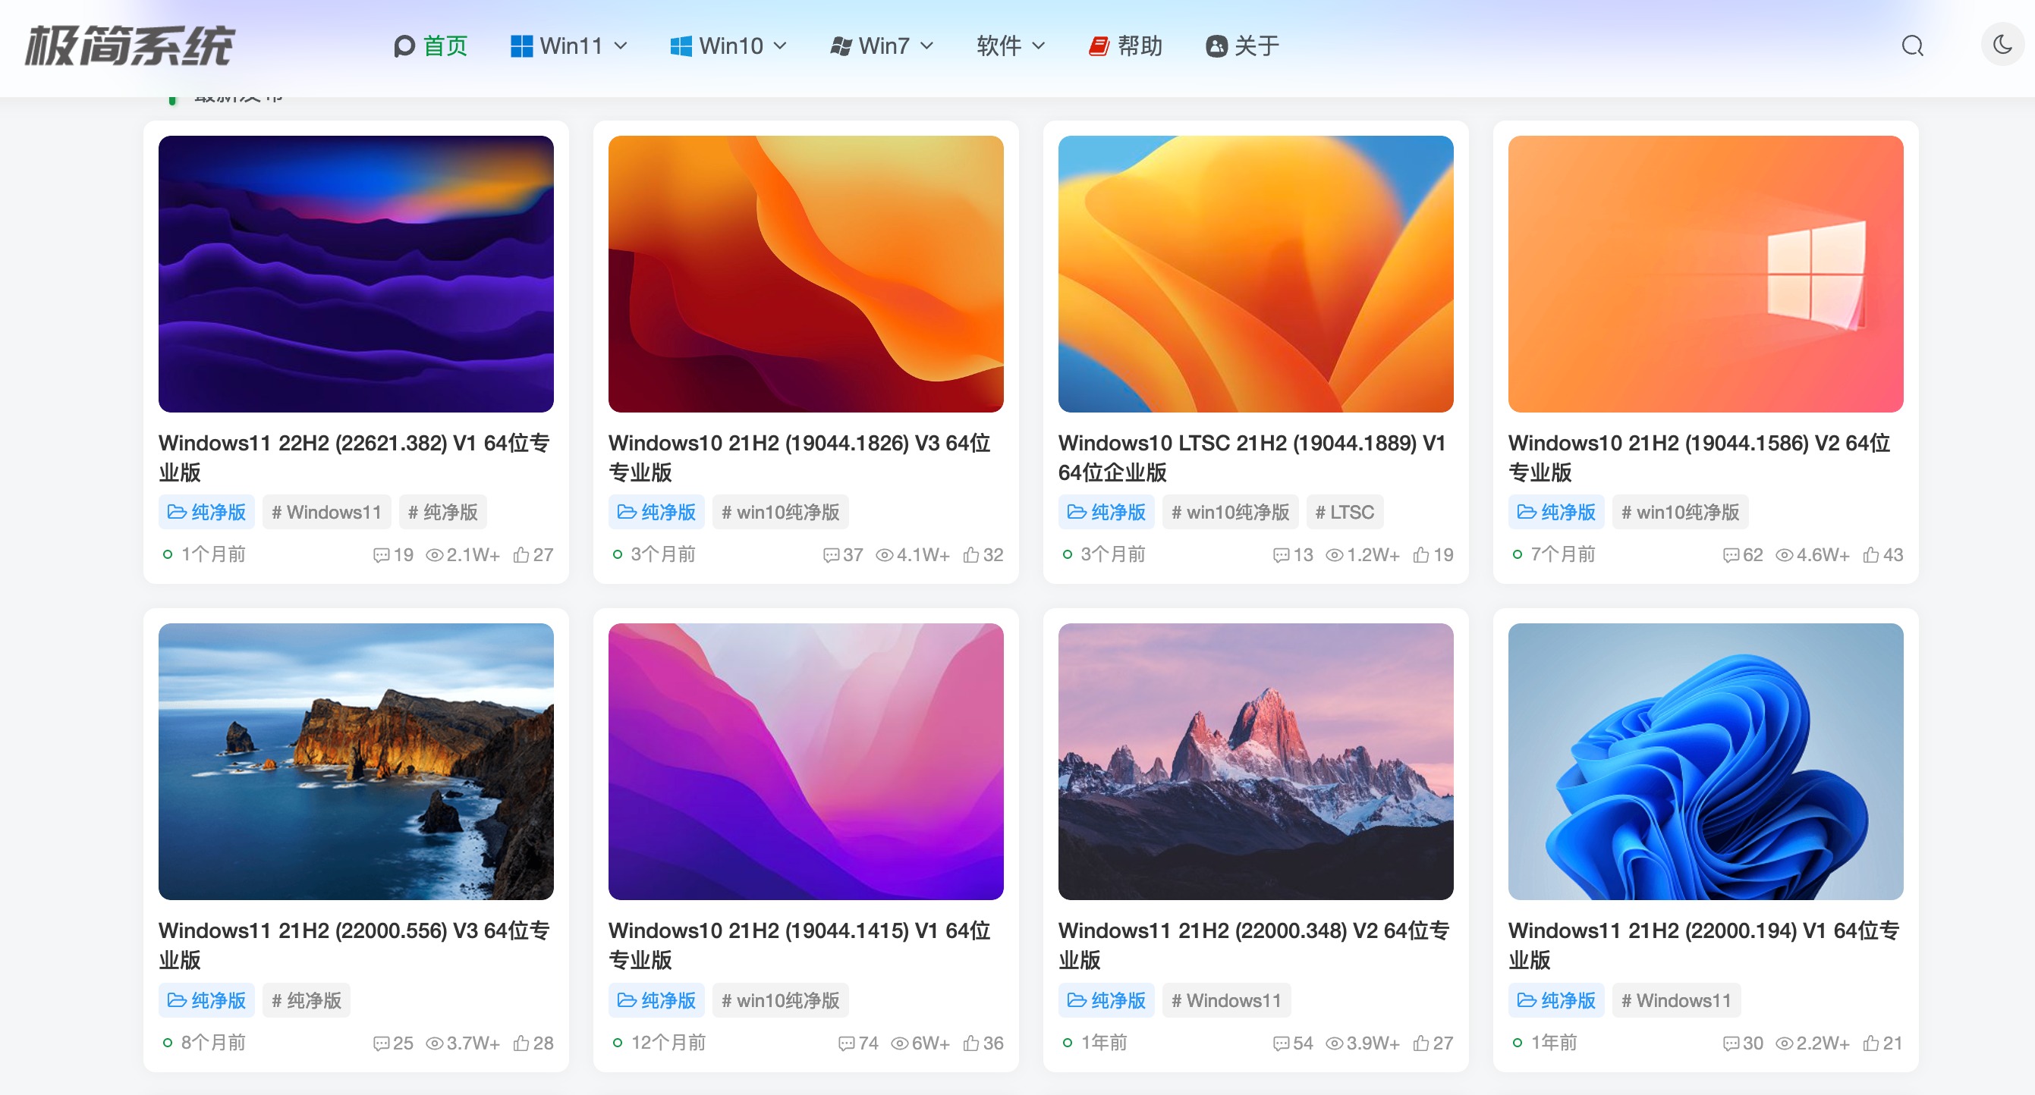
Task: Click comment icon with 54 on 22000.348 card
Action: pyautogui.click(x=1281, y=1043)
